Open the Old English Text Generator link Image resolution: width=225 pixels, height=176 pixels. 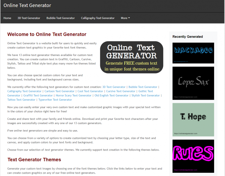click(111, 95)
